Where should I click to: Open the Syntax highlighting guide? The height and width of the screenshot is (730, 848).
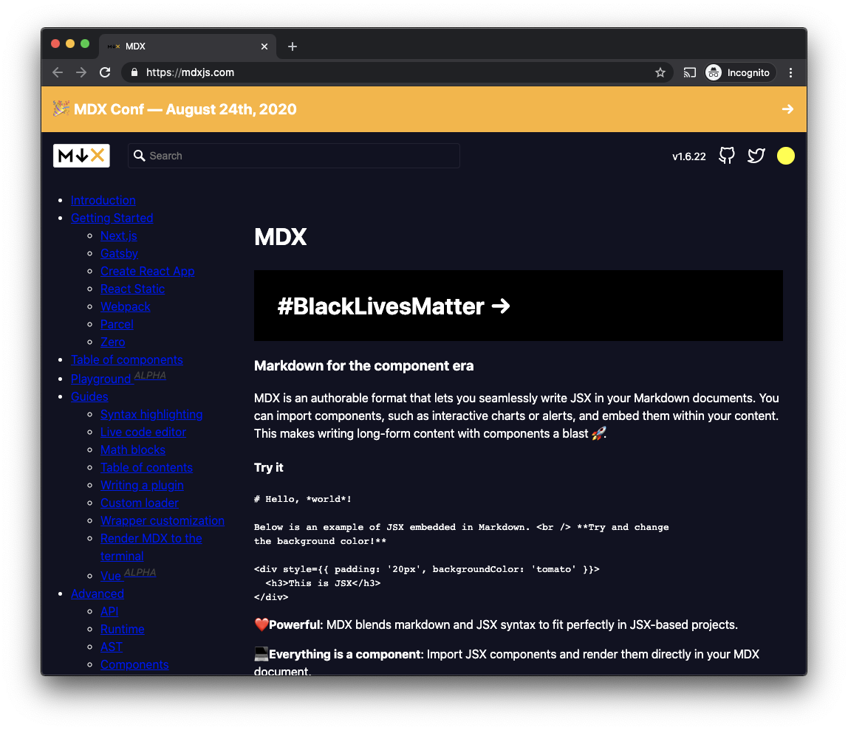[151, 414]
